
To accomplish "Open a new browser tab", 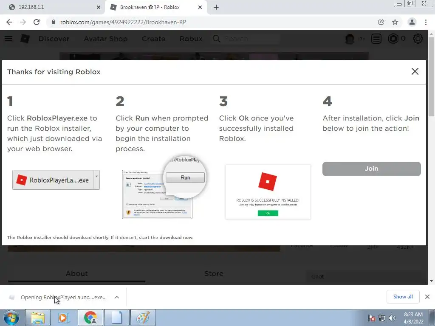I will (216, 7).
